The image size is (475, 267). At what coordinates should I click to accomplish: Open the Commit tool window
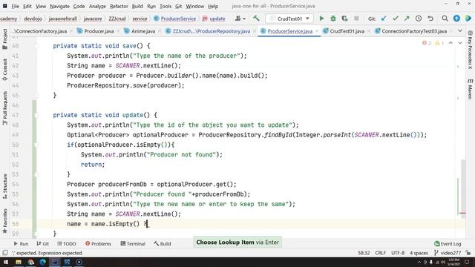(5, 69)
